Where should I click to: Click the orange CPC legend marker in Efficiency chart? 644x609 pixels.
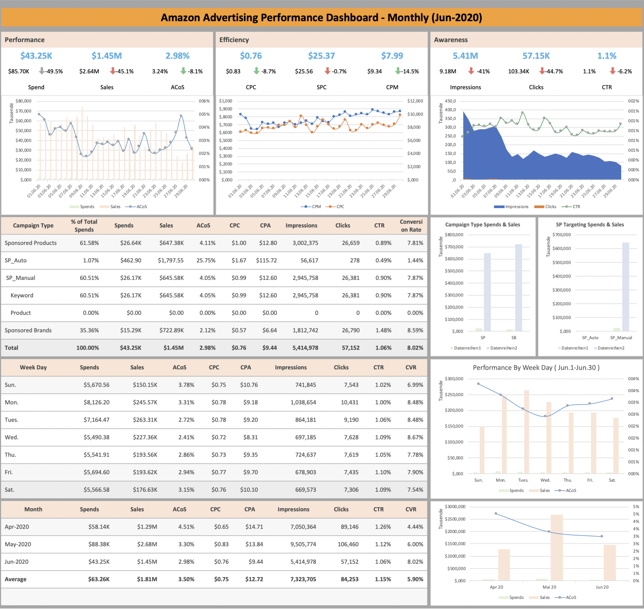(x=330, y=207)
